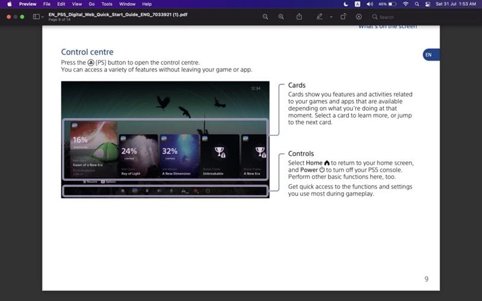Click the Controls heading text
The image size is (482, 301).
(x=301, y=154)
